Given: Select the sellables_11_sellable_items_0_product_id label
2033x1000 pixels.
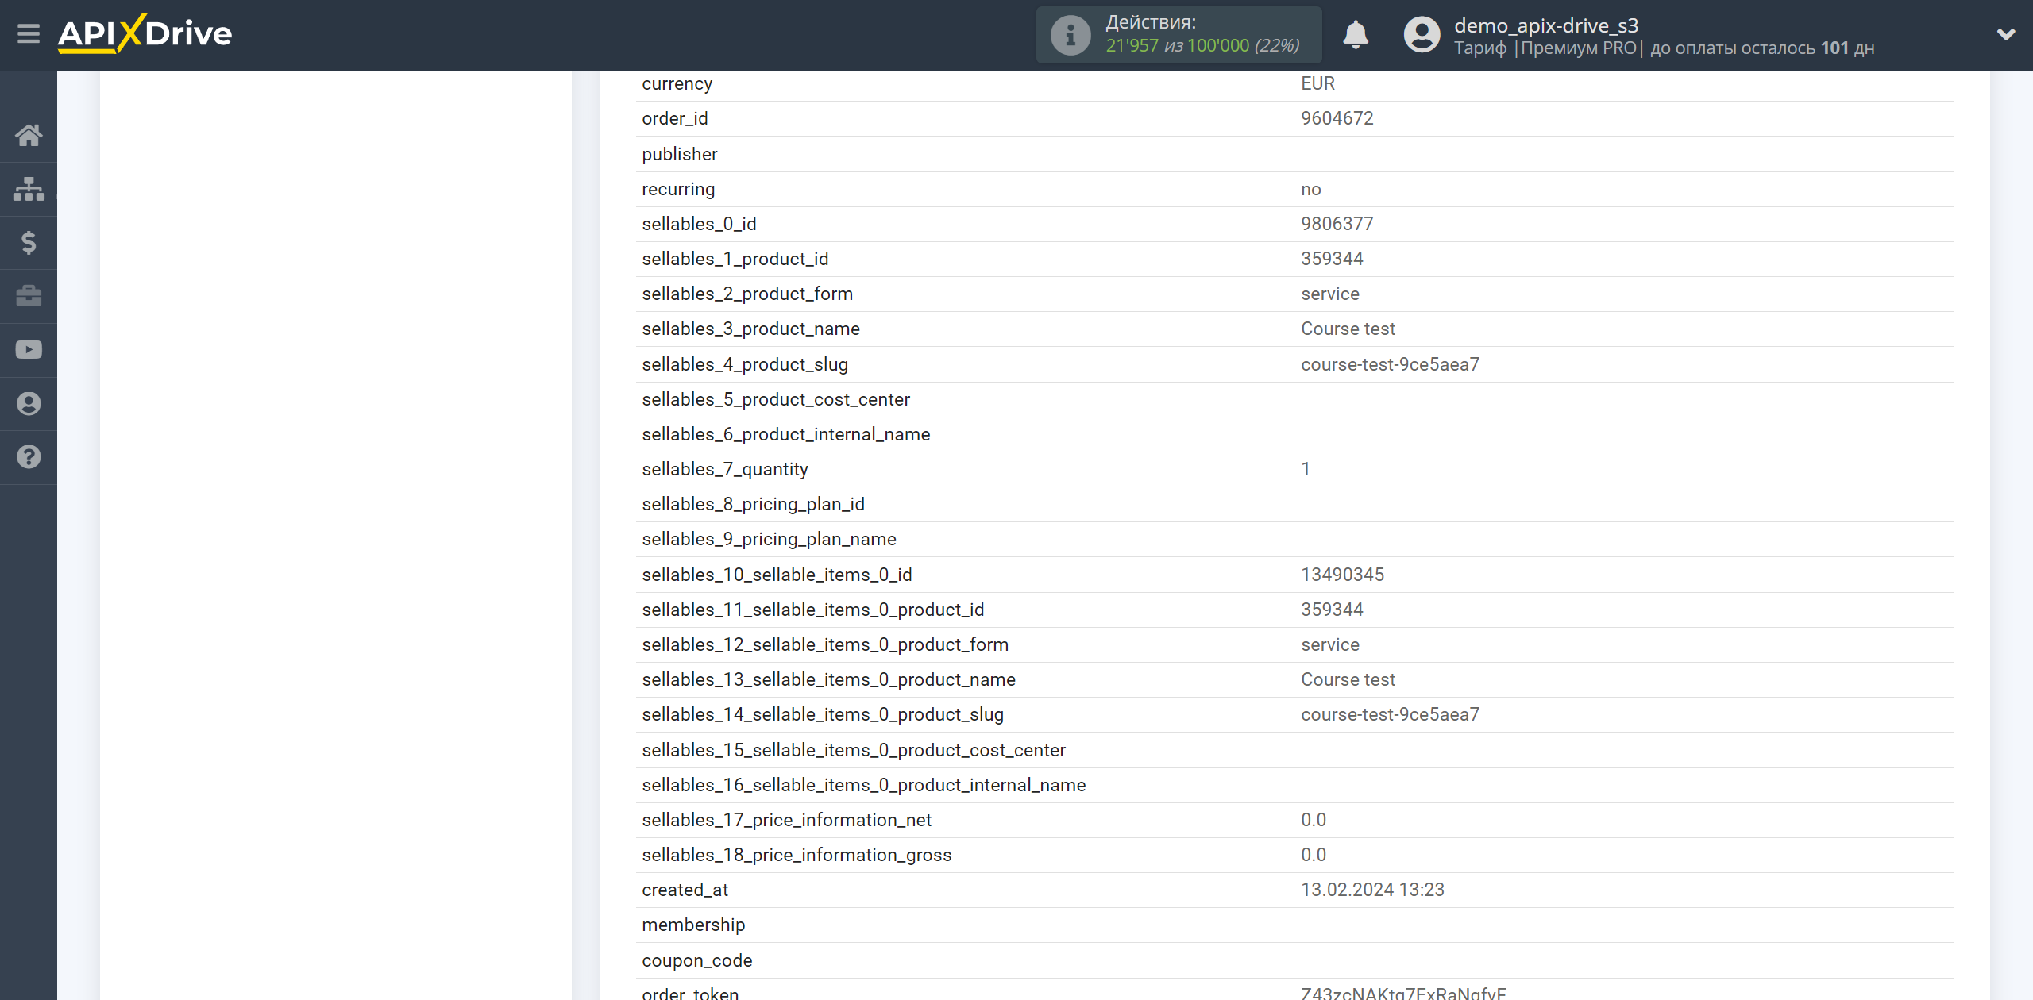Looking at the screenshot, I should (x=812, y=610).
